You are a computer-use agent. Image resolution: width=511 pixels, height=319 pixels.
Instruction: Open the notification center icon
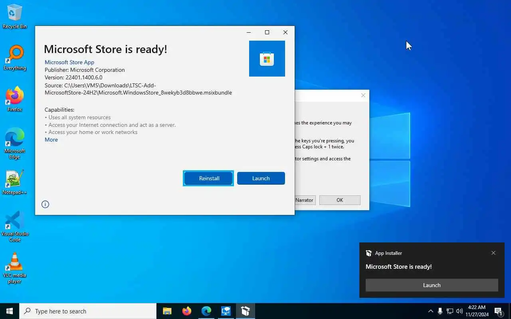click(498, 311)
